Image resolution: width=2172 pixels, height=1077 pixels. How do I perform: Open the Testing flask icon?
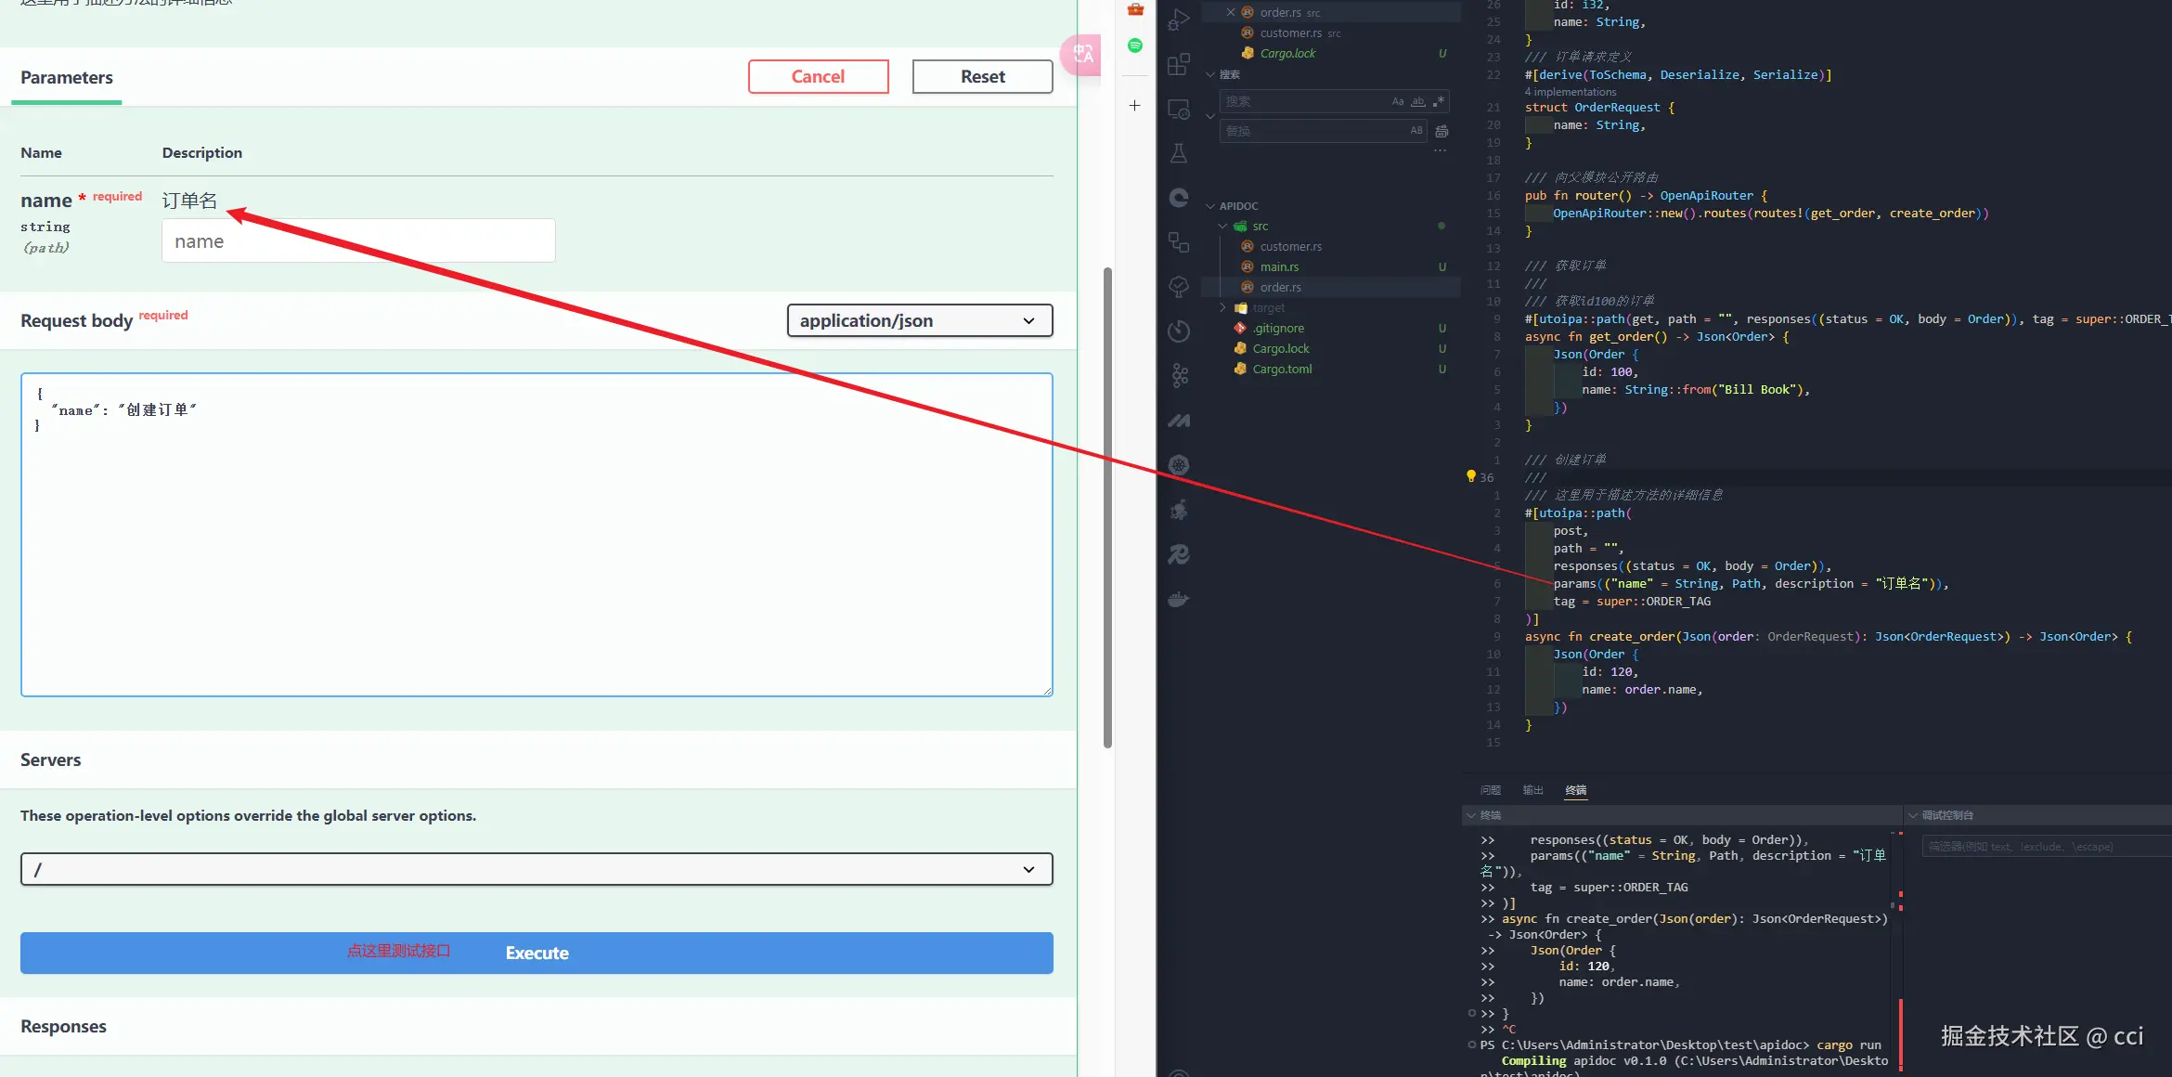point(1179,153)
